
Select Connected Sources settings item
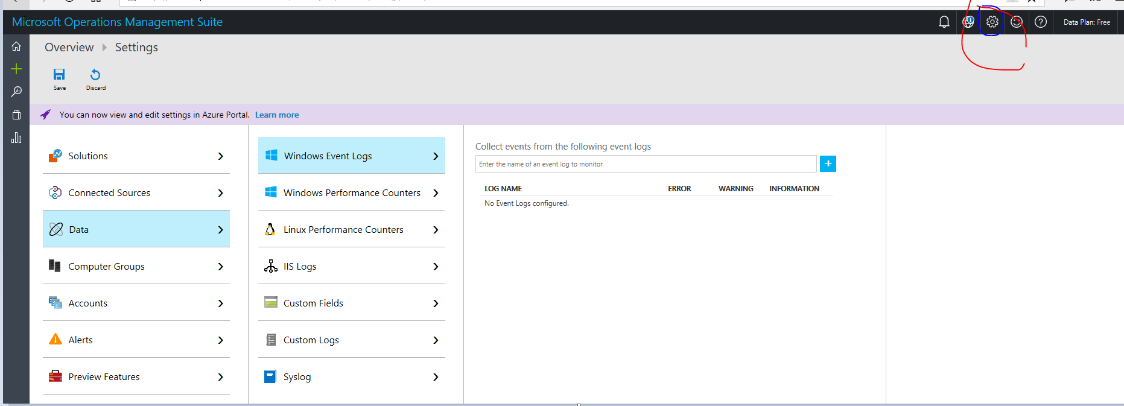click(136, 192)
